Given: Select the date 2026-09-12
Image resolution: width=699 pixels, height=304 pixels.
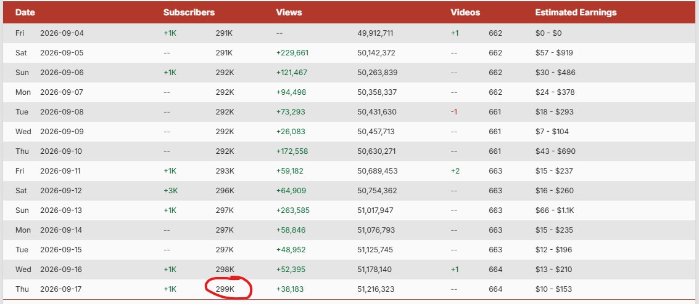Looking at the screenshot, I should (x=62, y=191).
